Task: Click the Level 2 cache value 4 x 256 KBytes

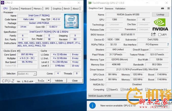Action: coord(60,62)
